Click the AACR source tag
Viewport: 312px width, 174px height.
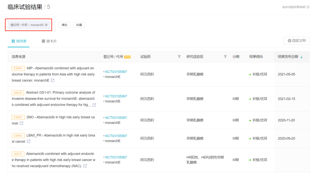coord(18,93)
